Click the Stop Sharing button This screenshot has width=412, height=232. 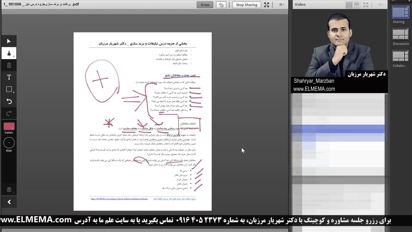pos(247,5)
